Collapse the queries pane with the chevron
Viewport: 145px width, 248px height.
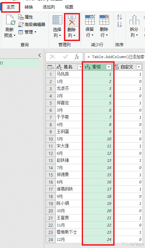pos(40,55)
